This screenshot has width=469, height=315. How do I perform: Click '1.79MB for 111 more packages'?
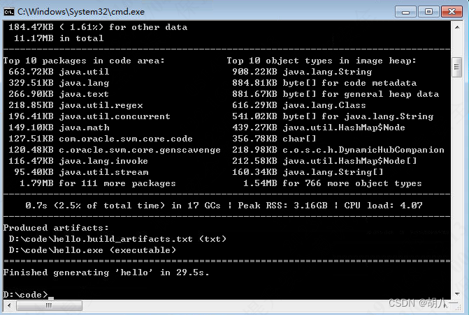(98, 183)
